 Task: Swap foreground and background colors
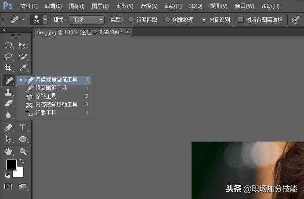[x=22, y=161]
